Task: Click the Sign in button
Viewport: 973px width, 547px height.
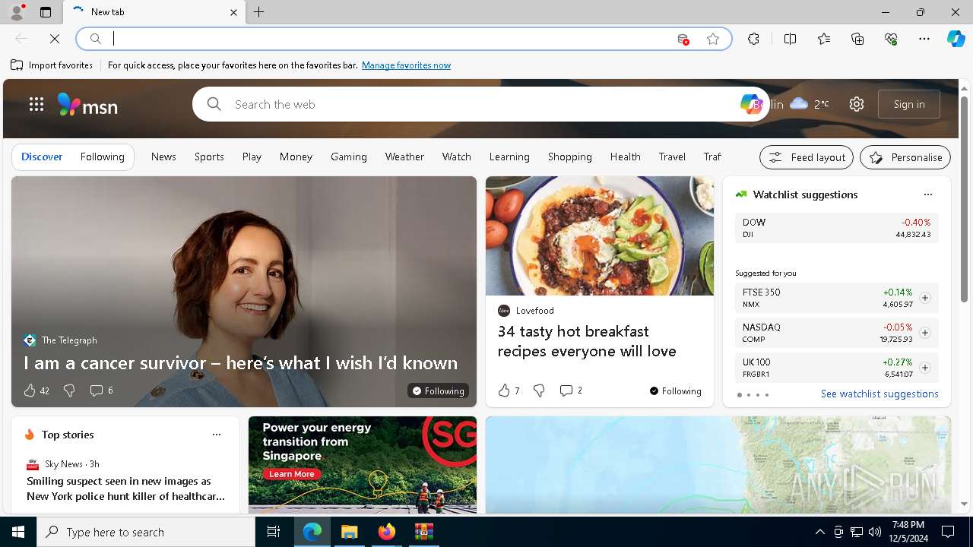Action: [x=909, y=104]
